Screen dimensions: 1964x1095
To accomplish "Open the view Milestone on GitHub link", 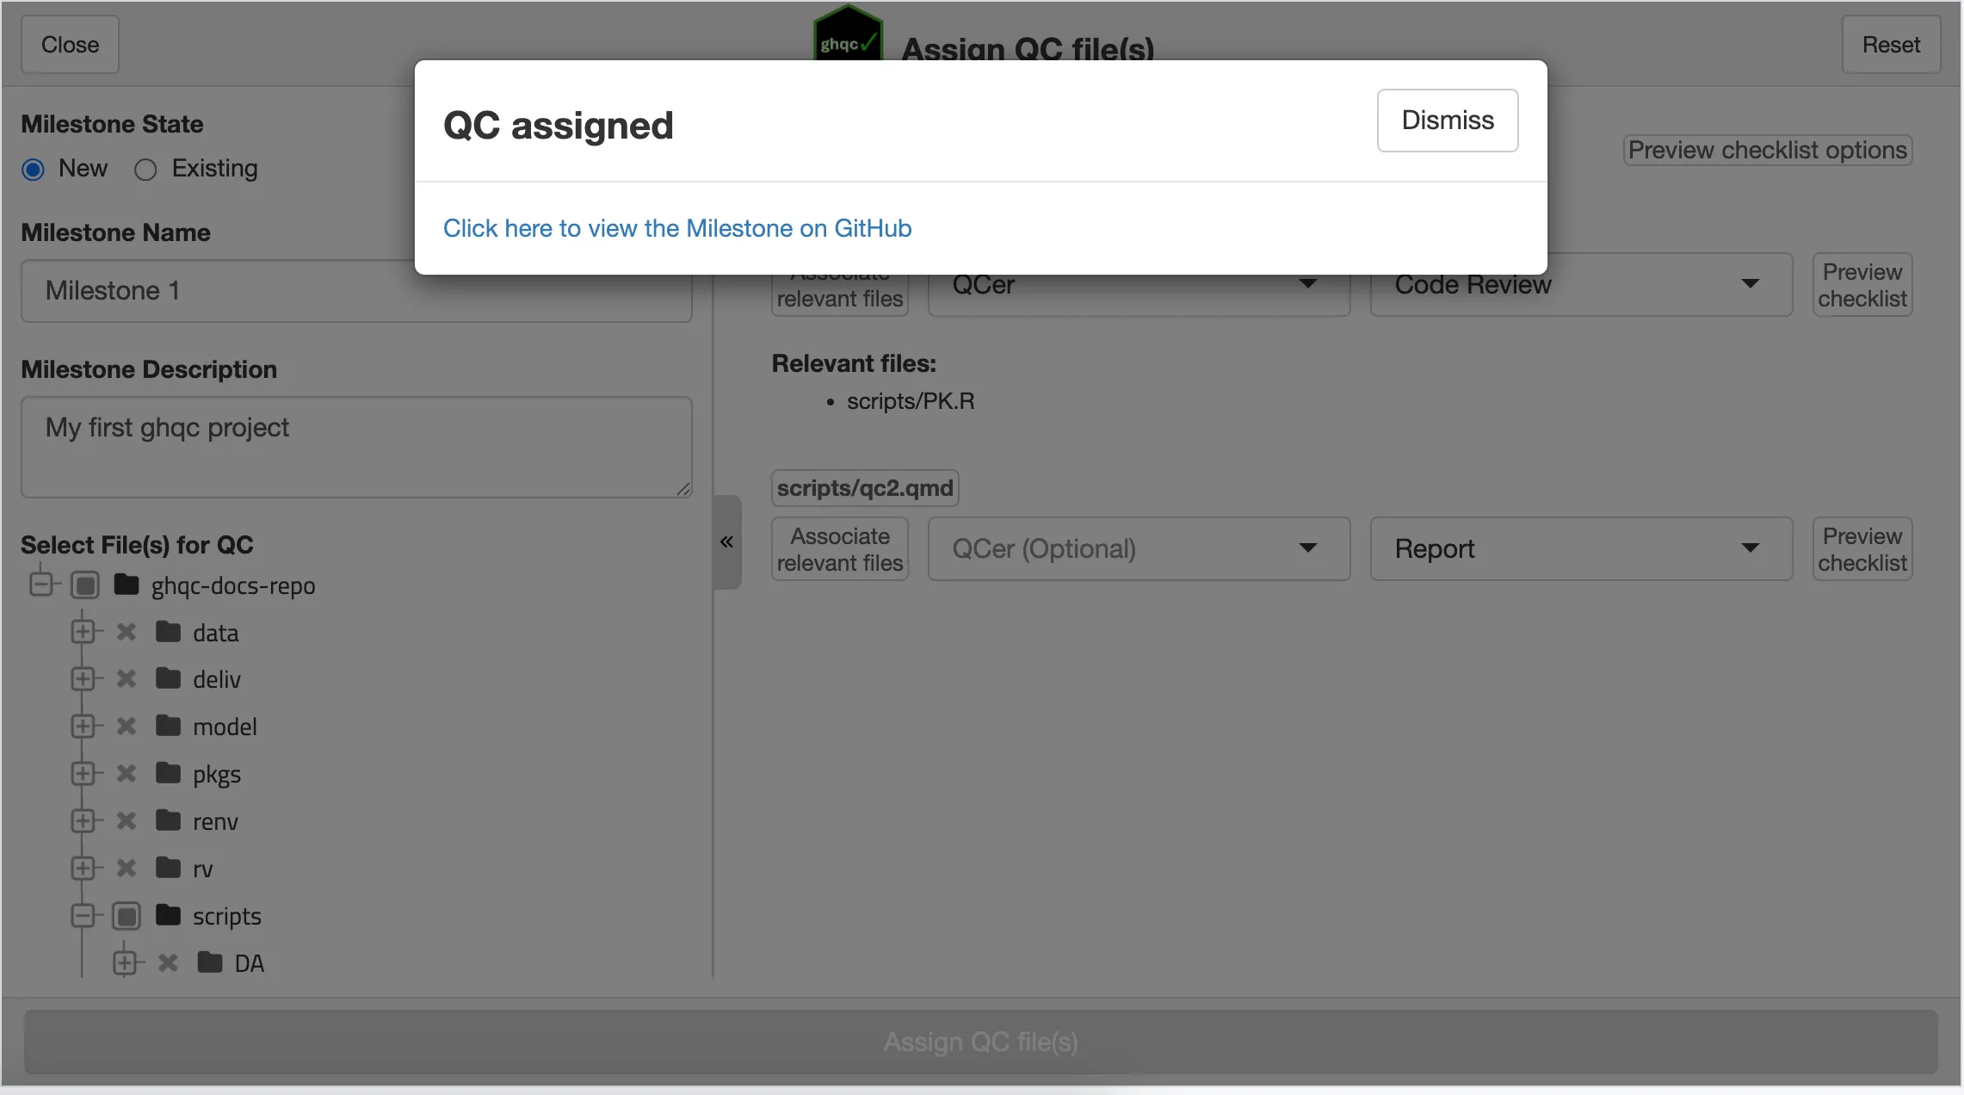I will coord(676,228).
